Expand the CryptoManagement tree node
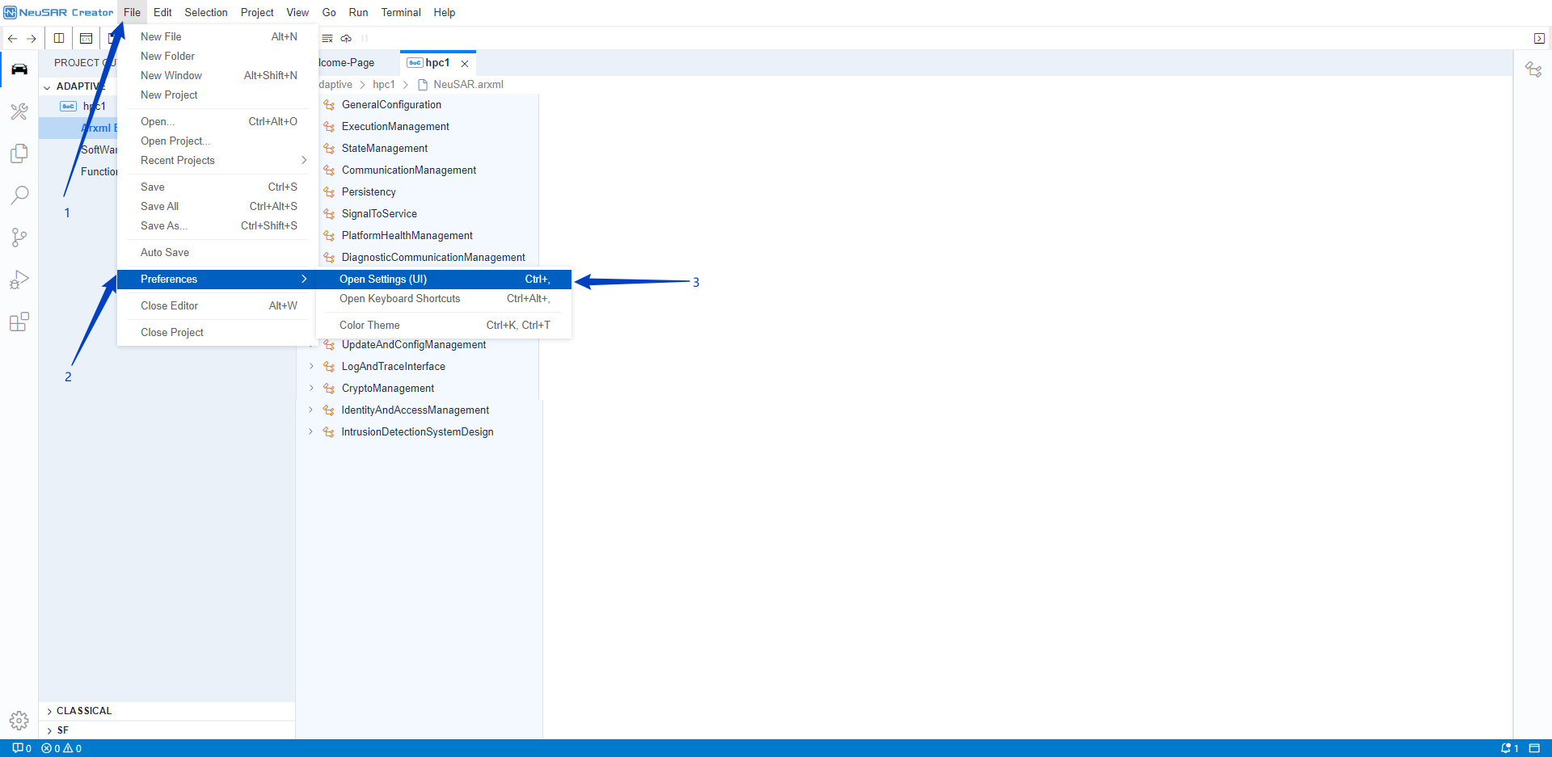 point(311,388)
